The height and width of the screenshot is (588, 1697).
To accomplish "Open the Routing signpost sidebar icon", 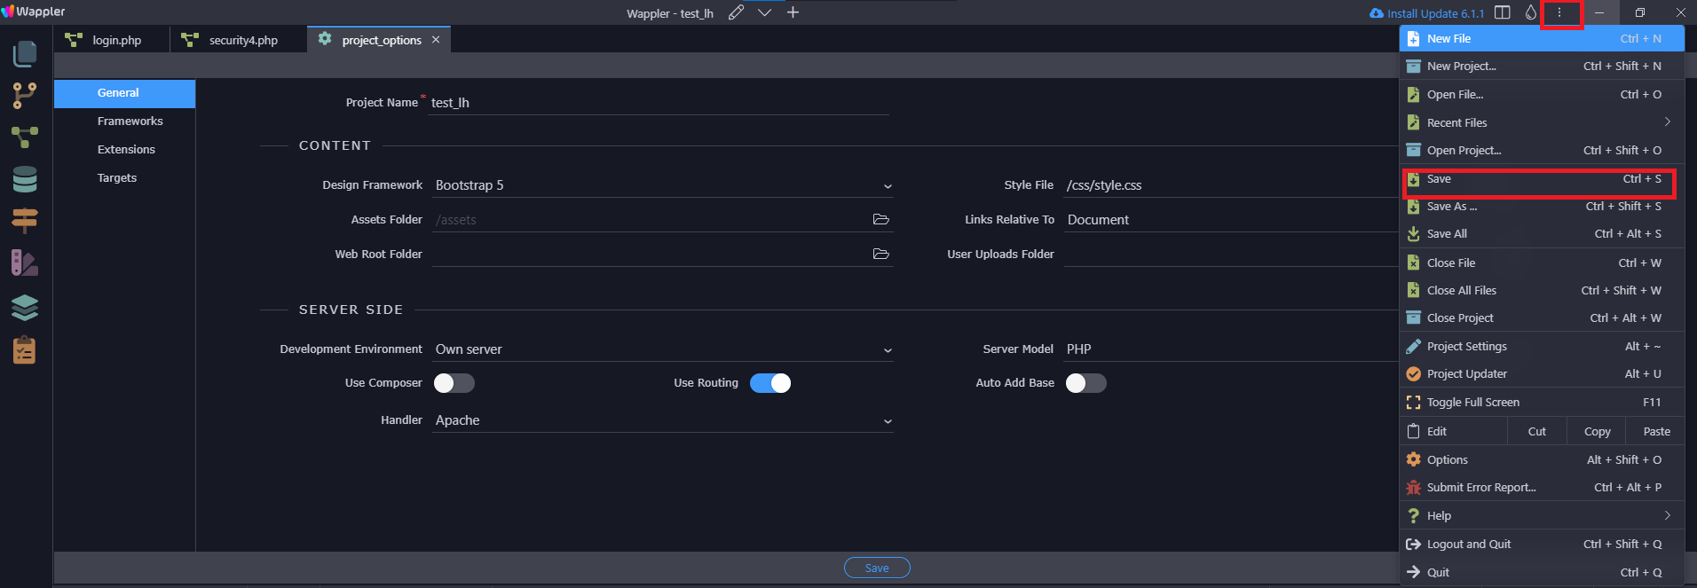I will pyautogui.click(x=25, y=220).
